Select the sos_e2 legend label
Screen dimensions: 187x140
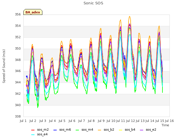[151, 129]
